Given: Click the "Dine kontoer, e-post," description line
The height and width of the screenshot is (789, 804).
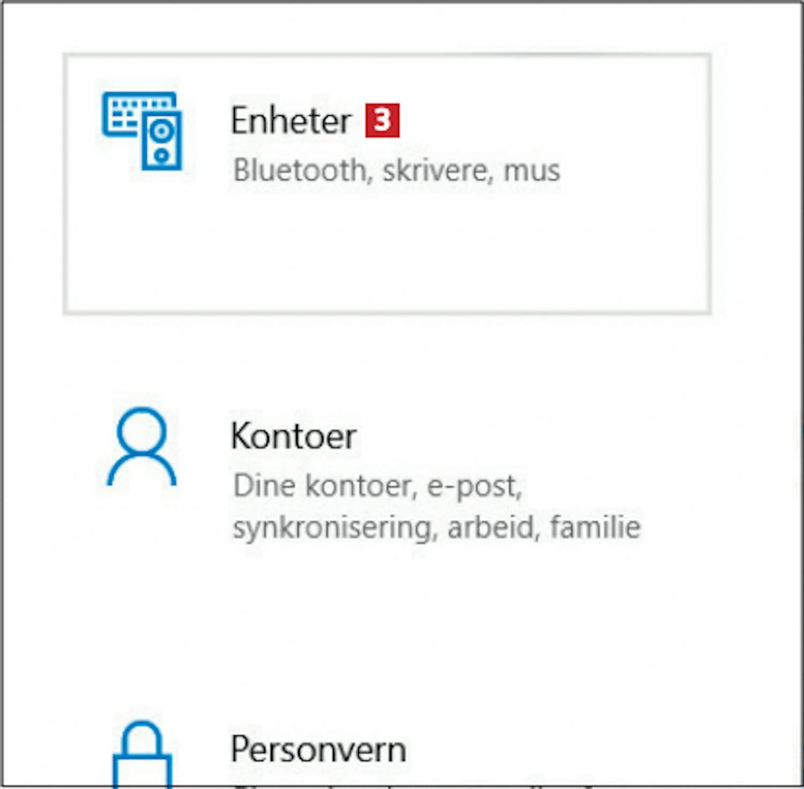Looking at the screenshot, I should (377, 486).
